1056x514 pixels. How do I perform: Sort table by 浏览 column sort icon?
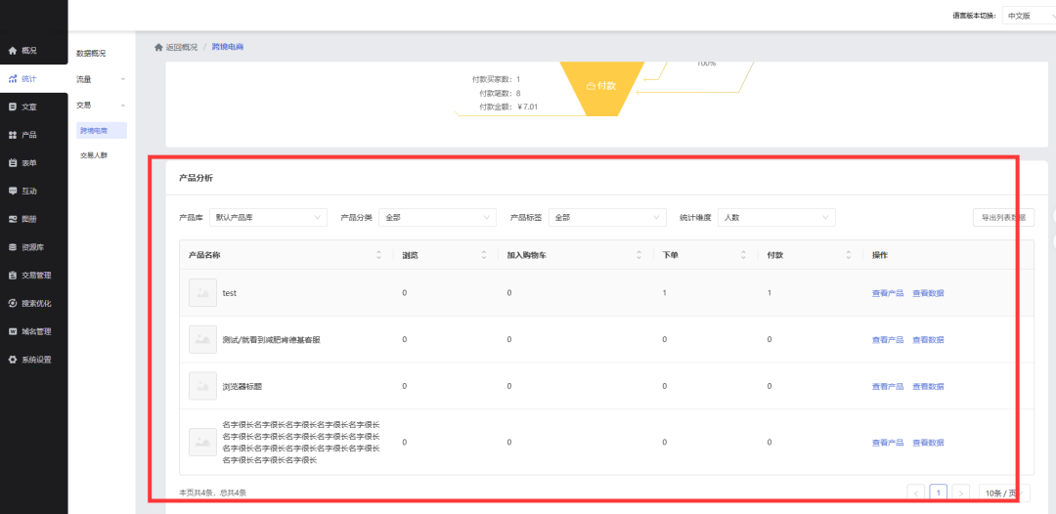(484, 255)
